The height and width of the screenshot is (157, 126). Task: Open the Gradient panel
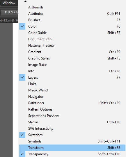(x=72, y=52)
